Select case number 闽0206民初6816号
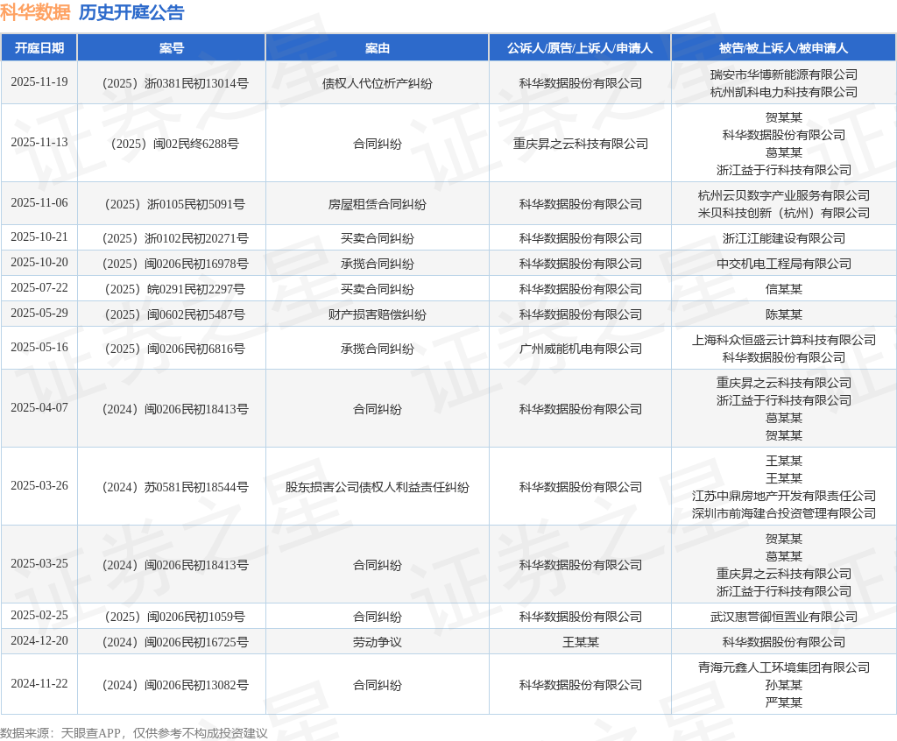Image resolution: width=897 pixels, height=741 pixels. [175, 349]
